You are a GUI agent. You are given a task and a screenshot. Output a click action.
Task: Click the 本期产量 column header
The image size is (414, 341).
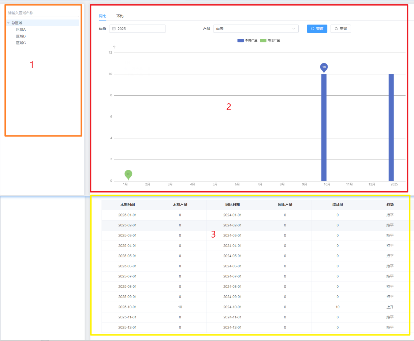point(180,205)
